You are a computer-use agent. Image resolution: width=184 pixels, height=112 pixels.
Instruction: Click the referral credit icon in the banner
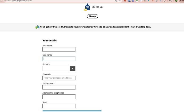click(37, 27)
